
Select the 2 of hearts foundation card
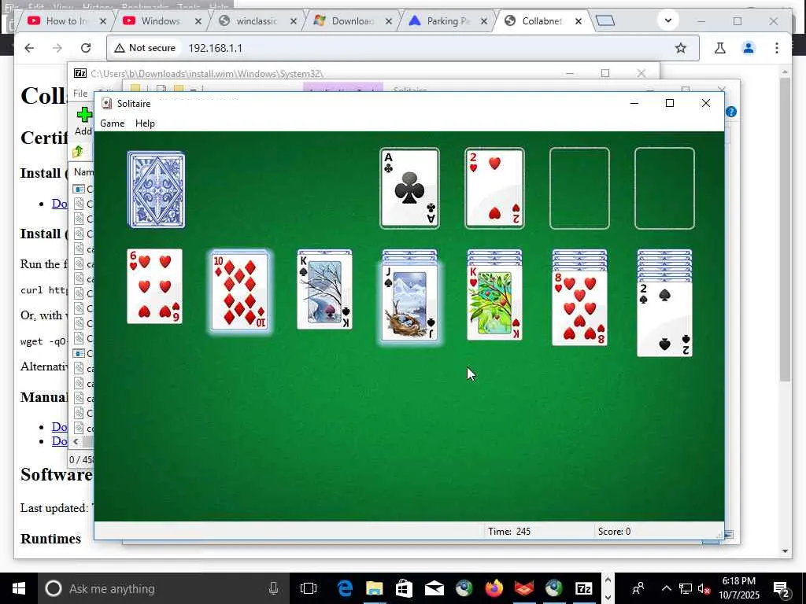click(494, 188)
